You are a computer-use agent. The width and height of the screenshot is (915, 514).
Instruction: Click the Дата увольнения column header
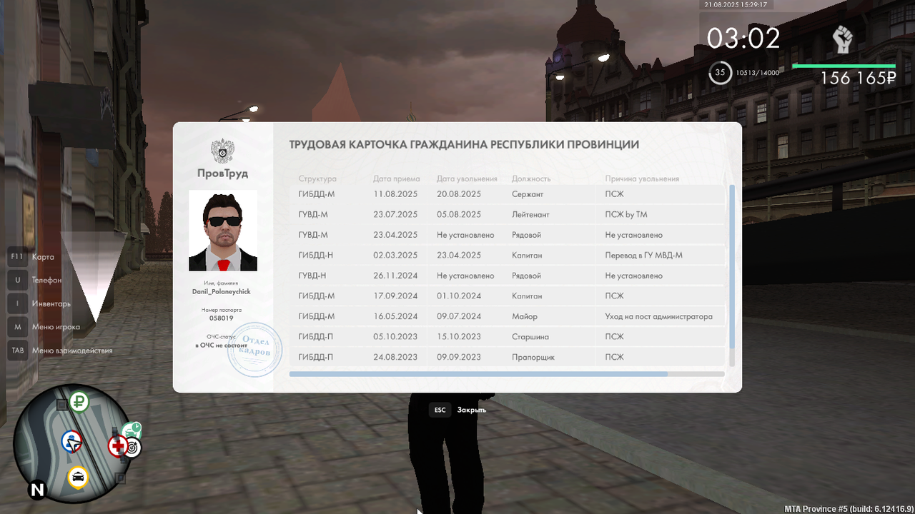(467, 178)
